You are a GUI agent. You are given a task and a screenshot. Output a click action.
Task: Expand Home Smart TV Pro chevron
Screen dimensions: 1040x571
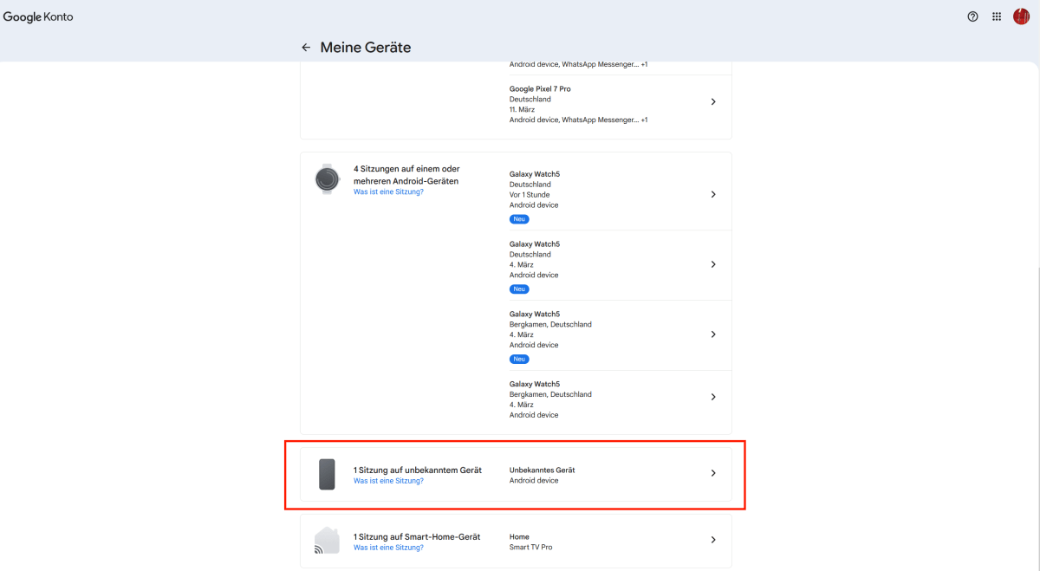pyautogui.click(x=713, y=540)
